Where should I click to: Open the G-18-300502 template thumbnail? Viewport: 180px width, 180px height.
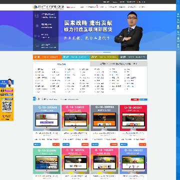(x=104, y=118)
